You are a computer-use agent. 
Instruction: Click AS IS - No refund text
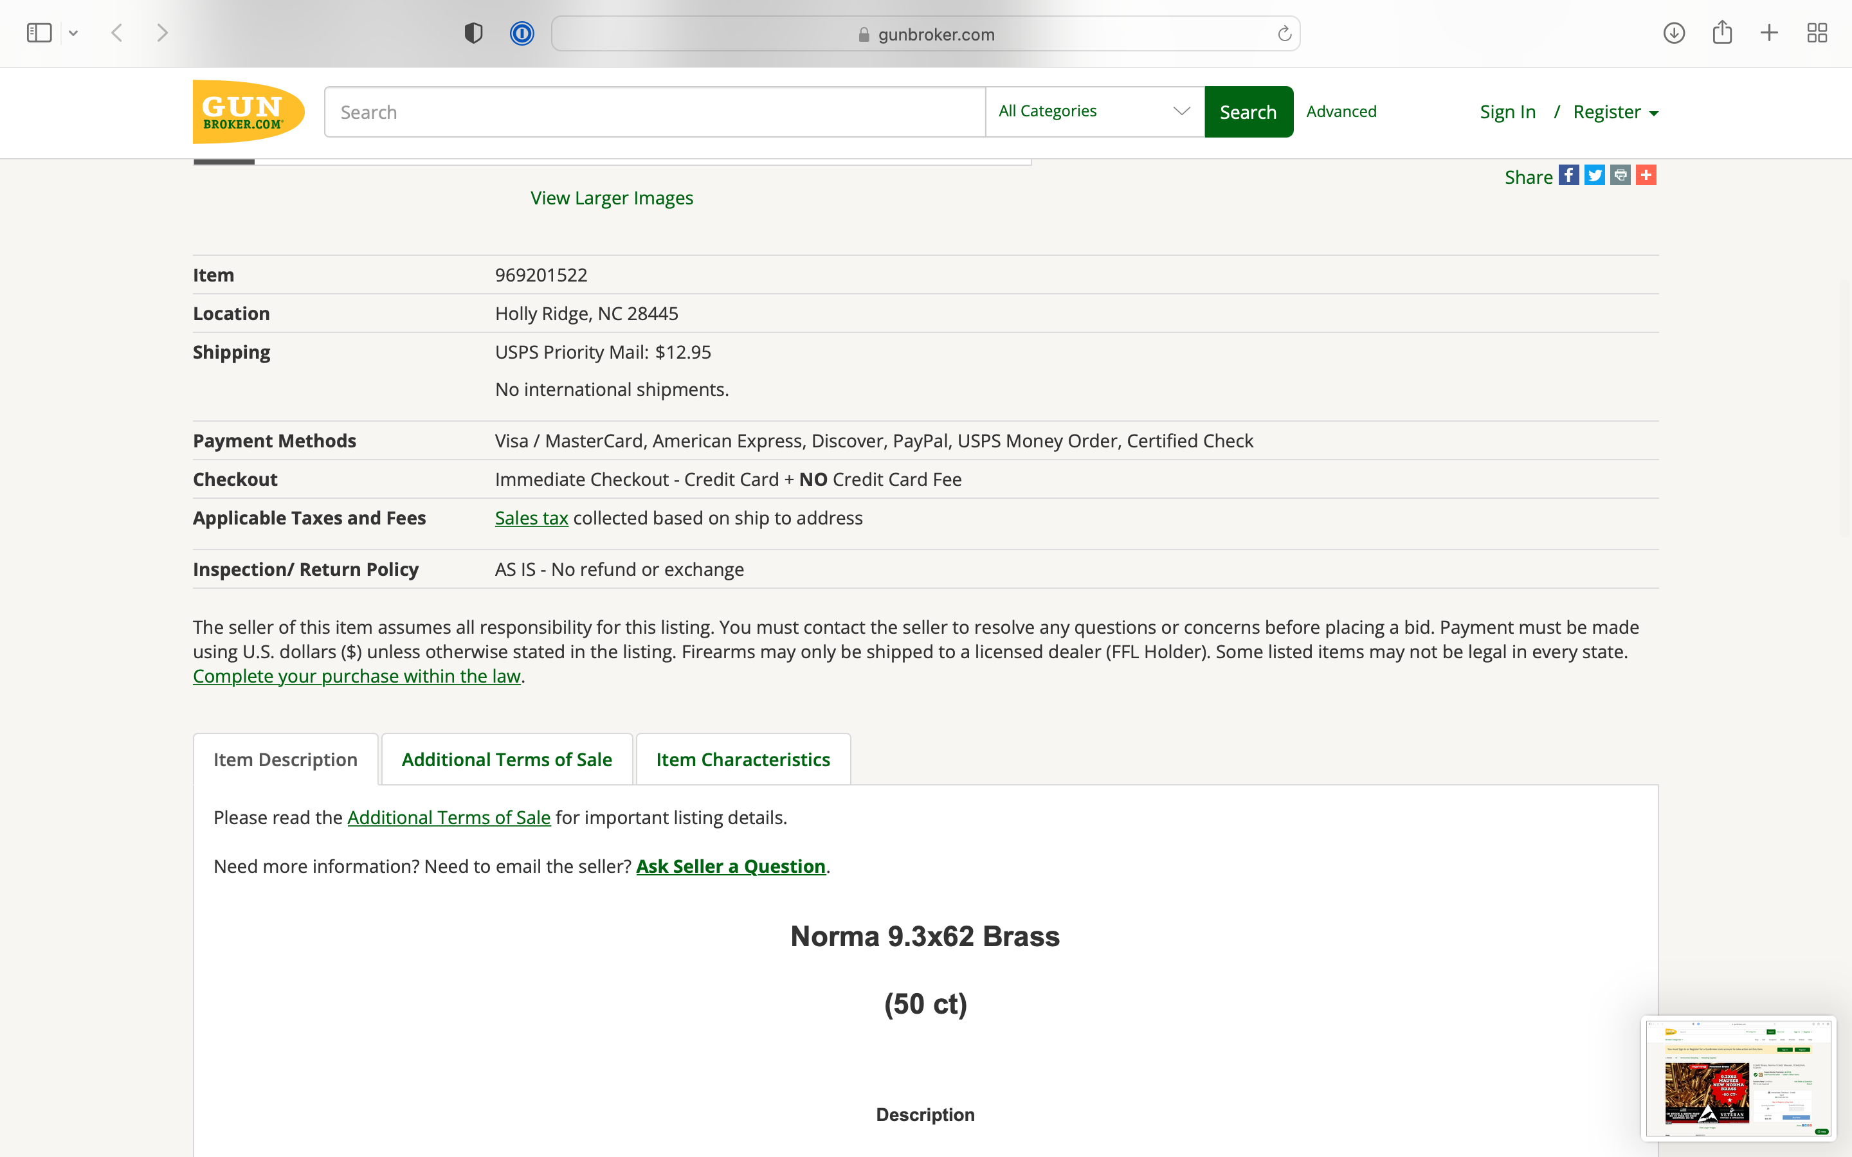click(x=619, y=570)
